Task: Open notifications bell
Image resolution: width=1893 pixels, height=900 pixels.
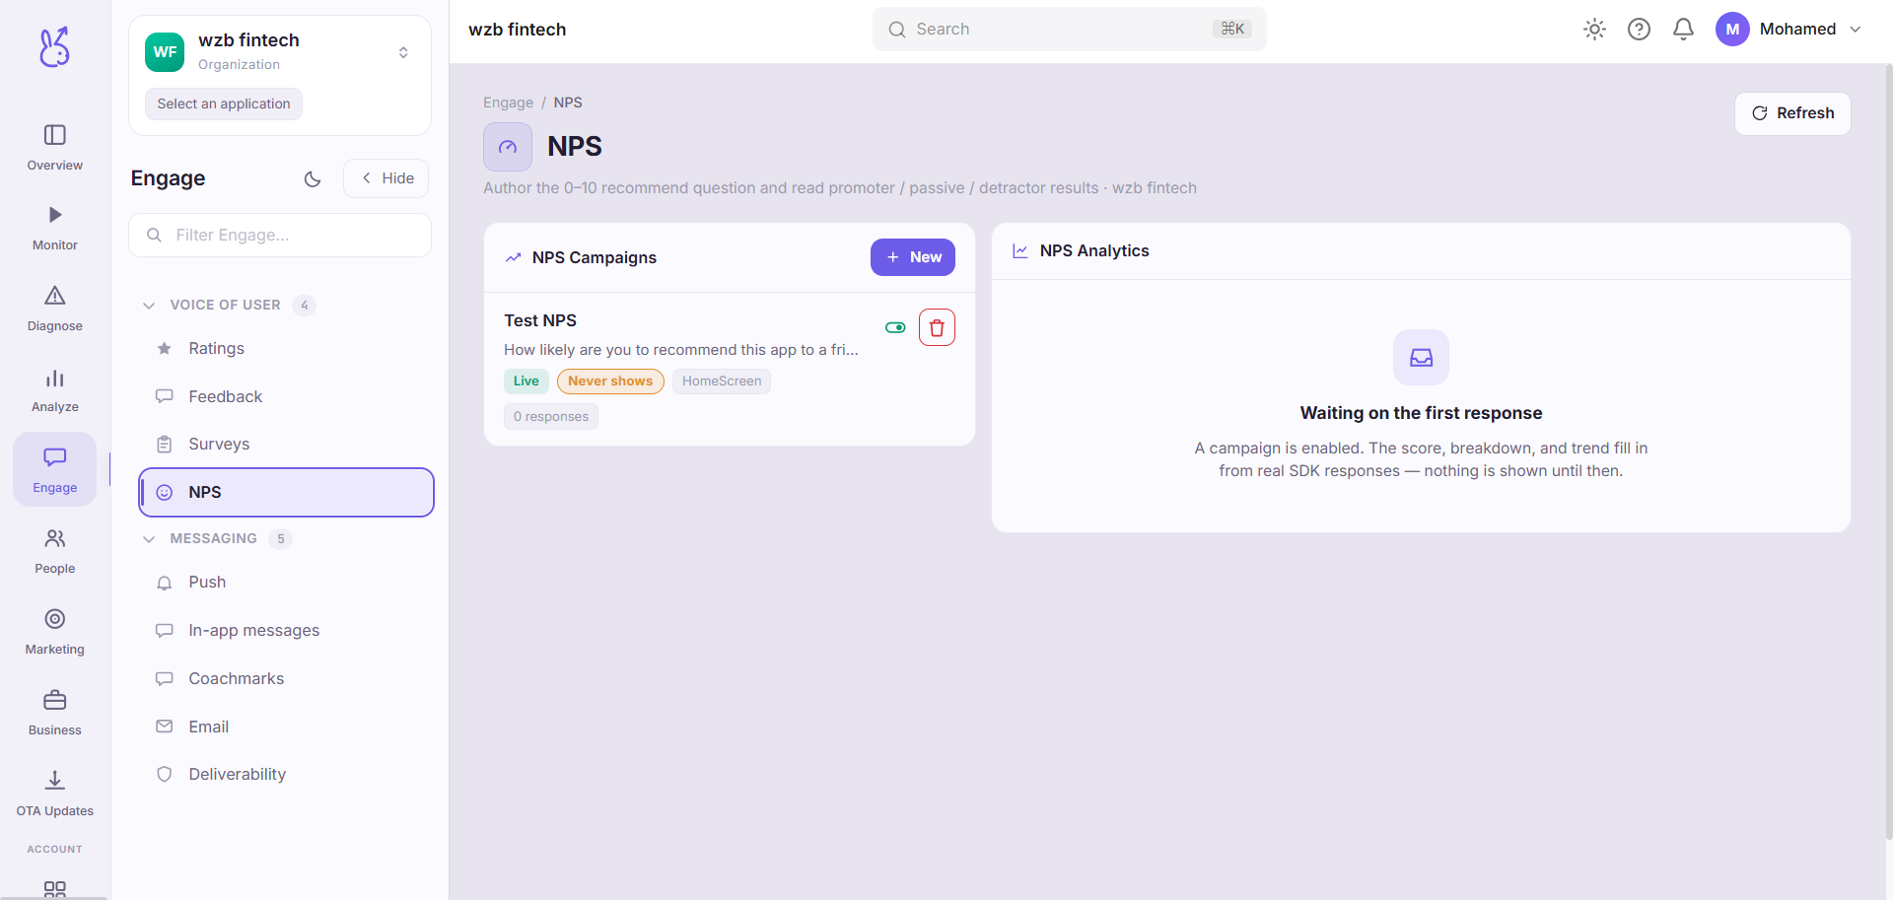Action: (x=1683, y=30)
